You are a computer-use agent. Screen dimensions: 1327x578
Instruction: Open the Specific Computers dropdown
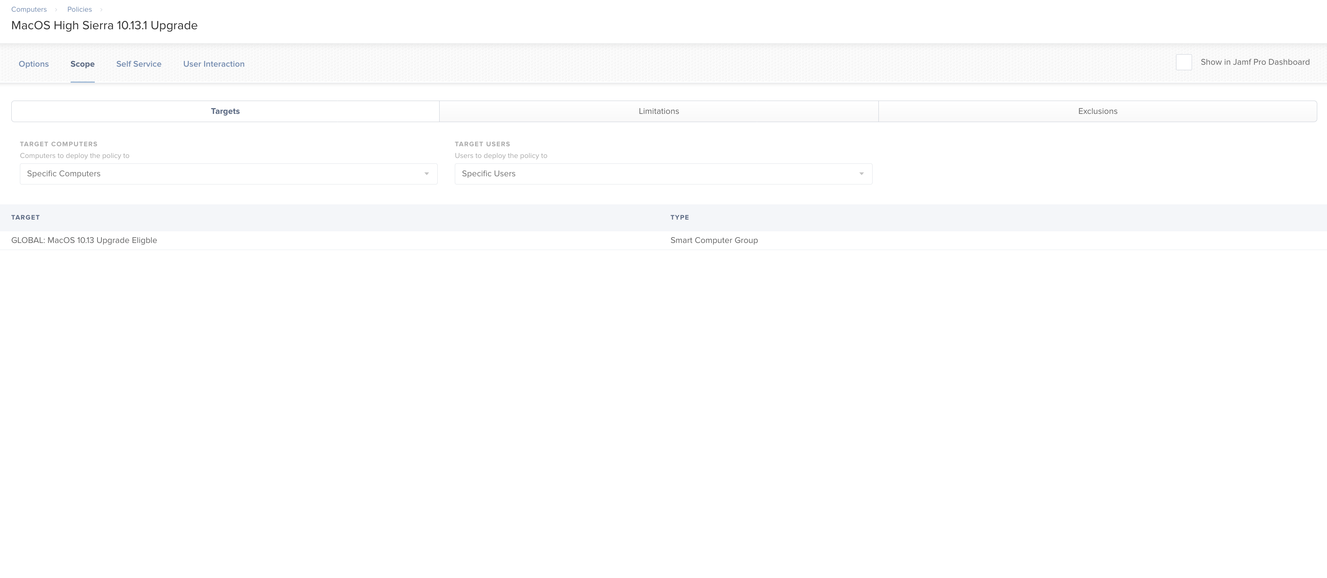229,174
